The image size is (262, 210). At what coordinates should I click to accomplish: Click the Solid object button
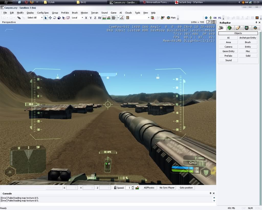coord(248,56)
